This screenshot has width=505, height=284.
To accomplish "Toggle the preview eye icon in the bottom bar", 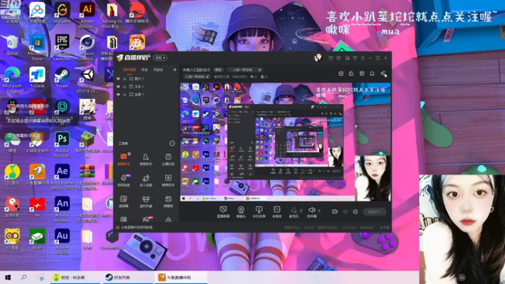I will click(345, 211).
